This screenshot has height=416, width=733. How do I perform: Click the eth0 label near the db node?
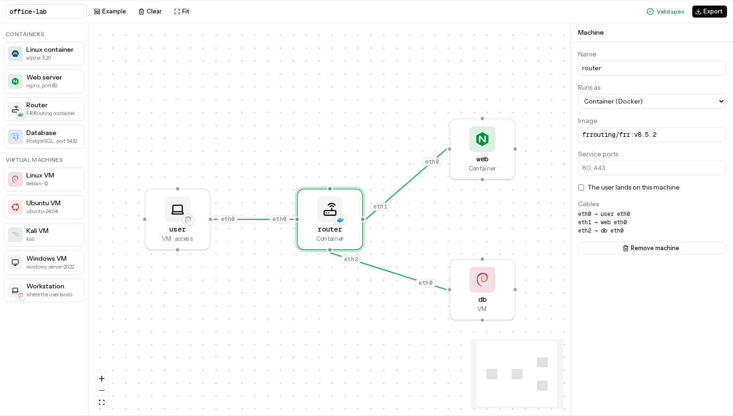click(x=425, y=283)
